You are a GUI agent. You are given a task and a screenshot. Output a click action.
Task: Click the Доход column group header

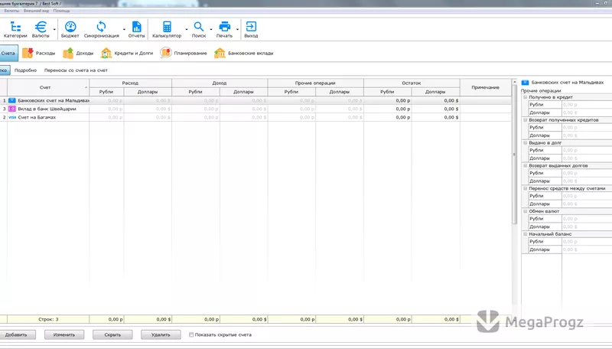pos(220,83)
